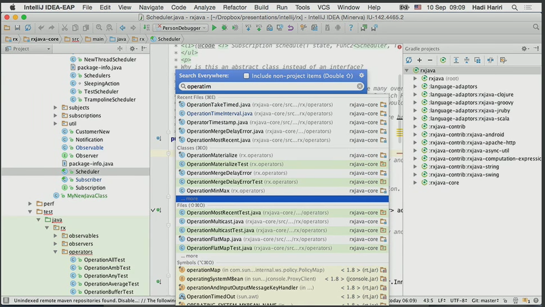This screenshot has height=307, width=545.
Task: Click the Git: master branch widget
Action: point(485,300)
